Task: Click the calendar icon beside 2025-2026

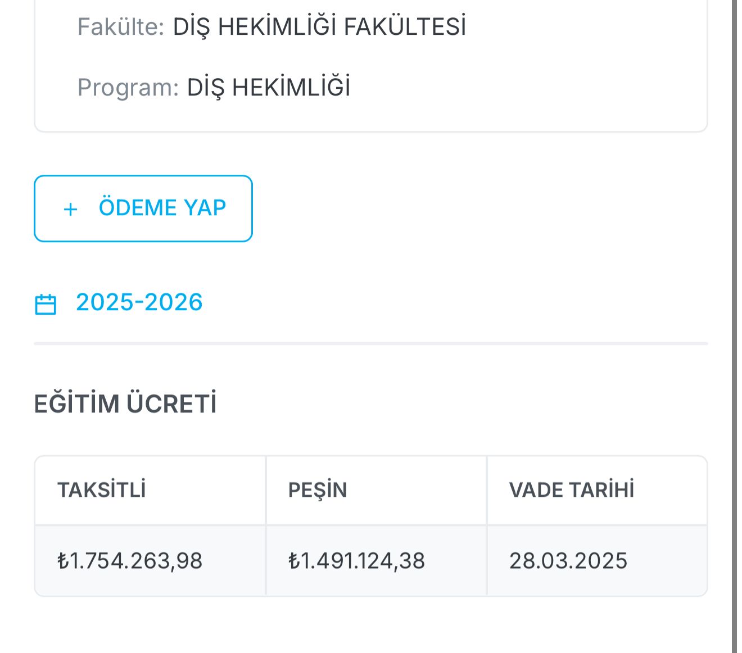Action: [46, 304]
